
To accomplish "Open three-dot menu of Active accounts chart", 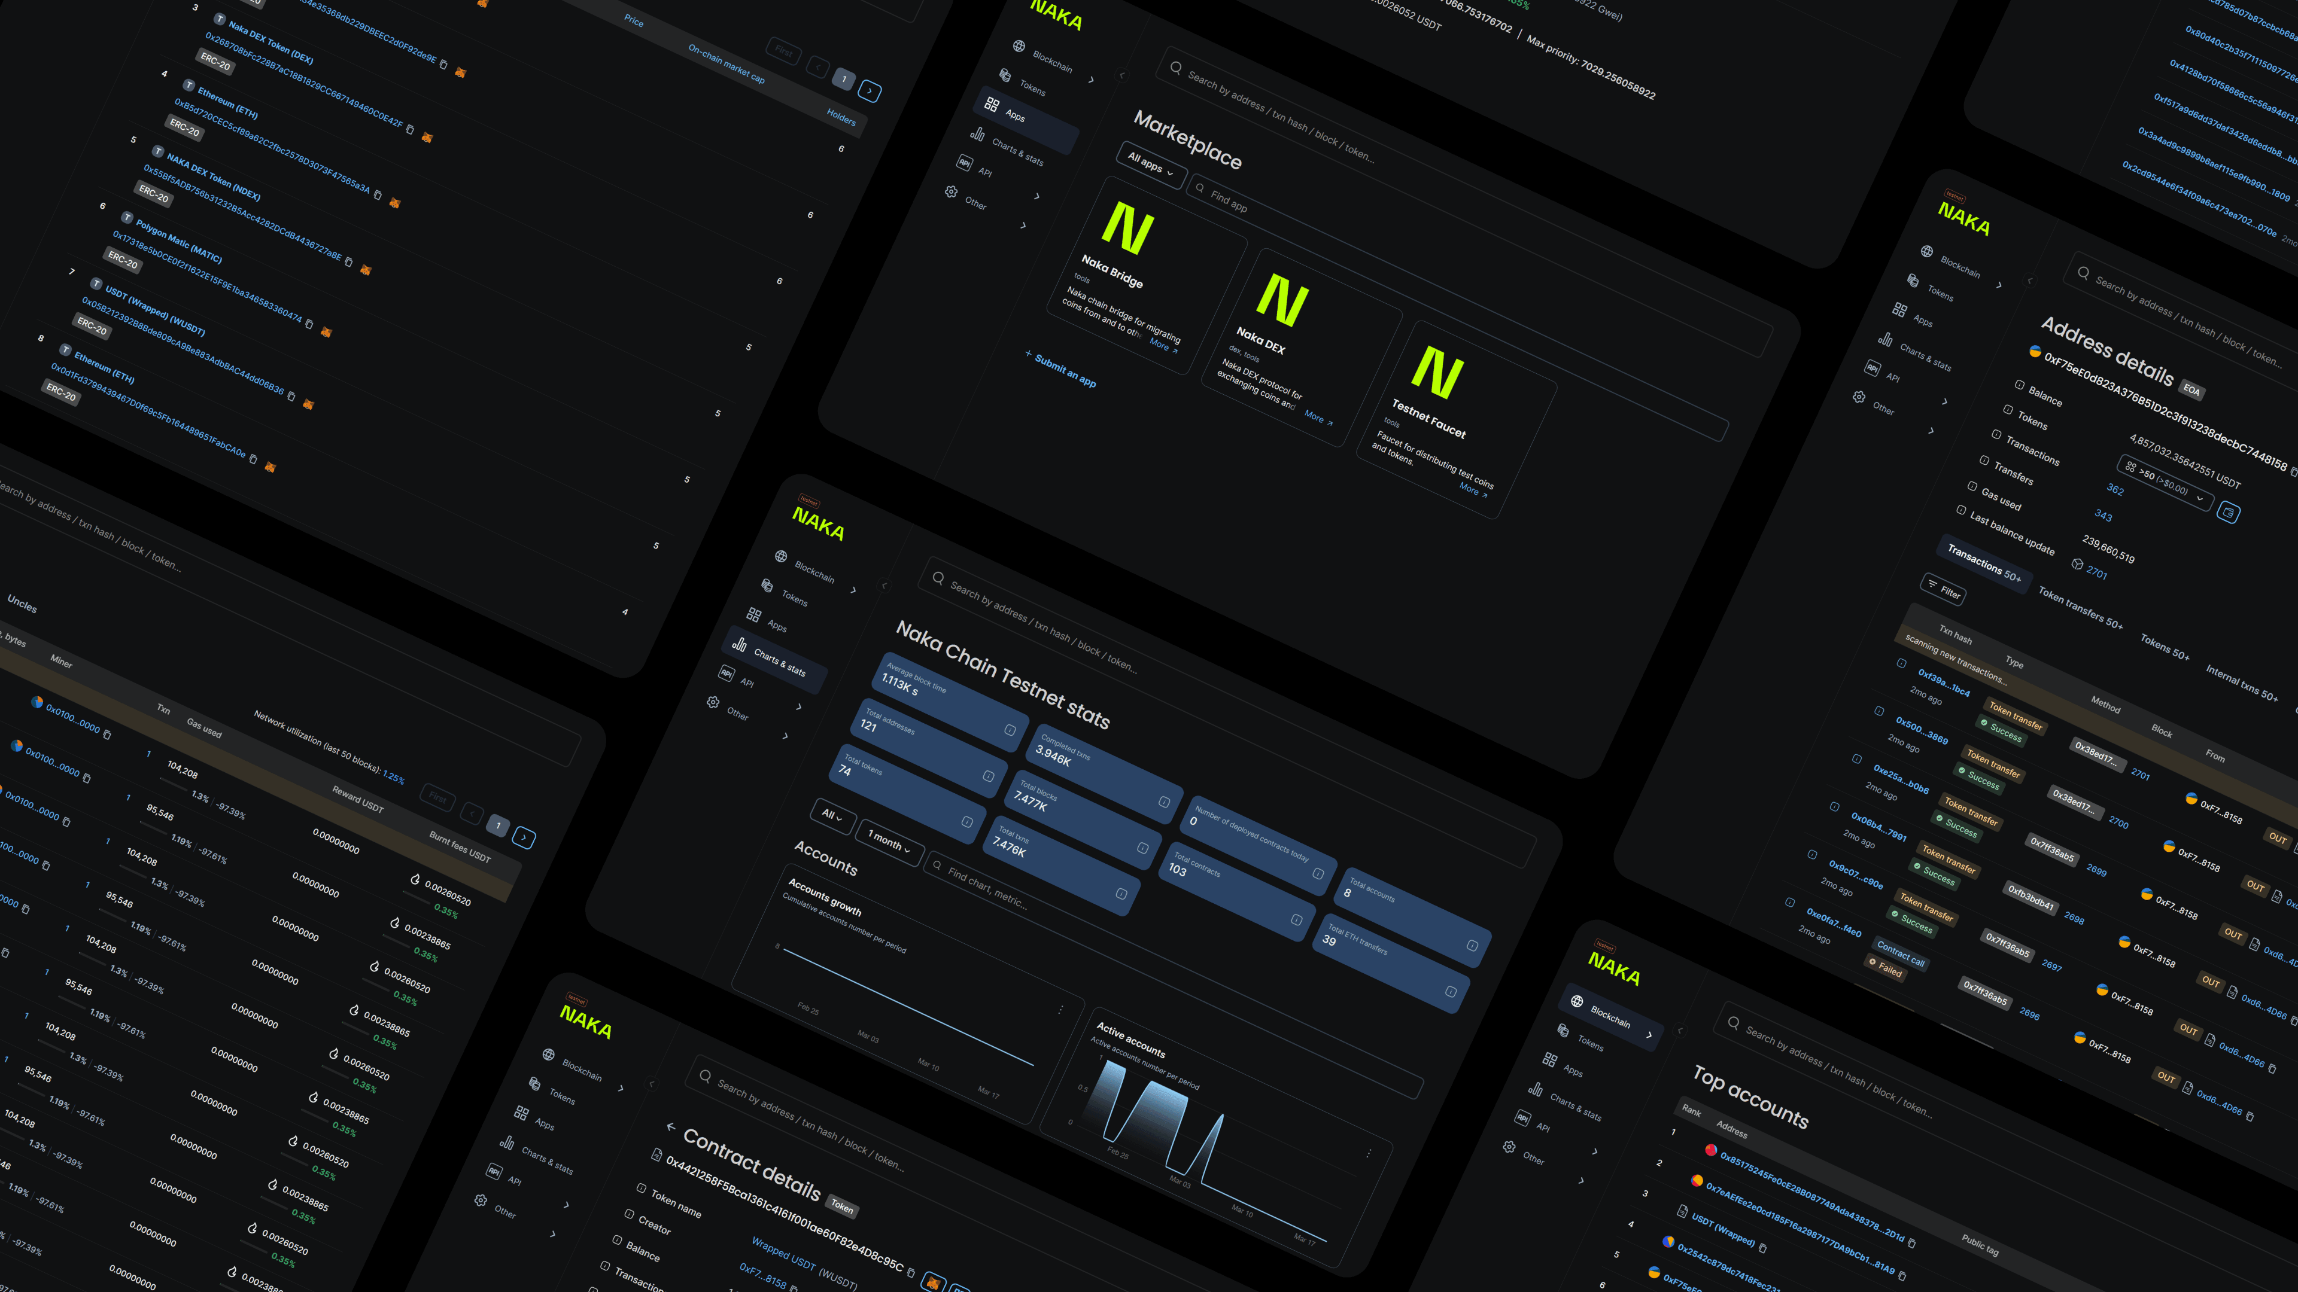I will click(1369, 1153).
